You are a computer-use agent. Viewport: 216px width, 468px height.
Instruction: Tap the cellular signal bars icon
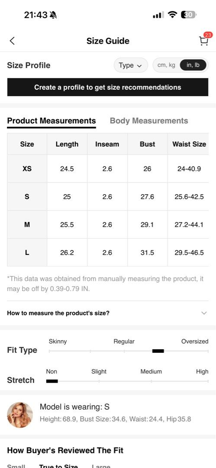click(x=158, y=15)
